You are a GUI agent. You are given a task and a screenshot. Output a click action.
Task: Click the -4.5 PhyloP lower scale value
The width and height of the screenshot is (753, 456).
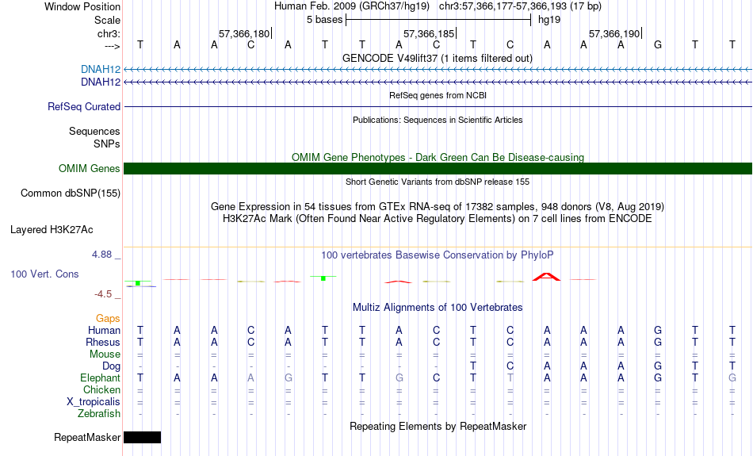tap(103, 294)
